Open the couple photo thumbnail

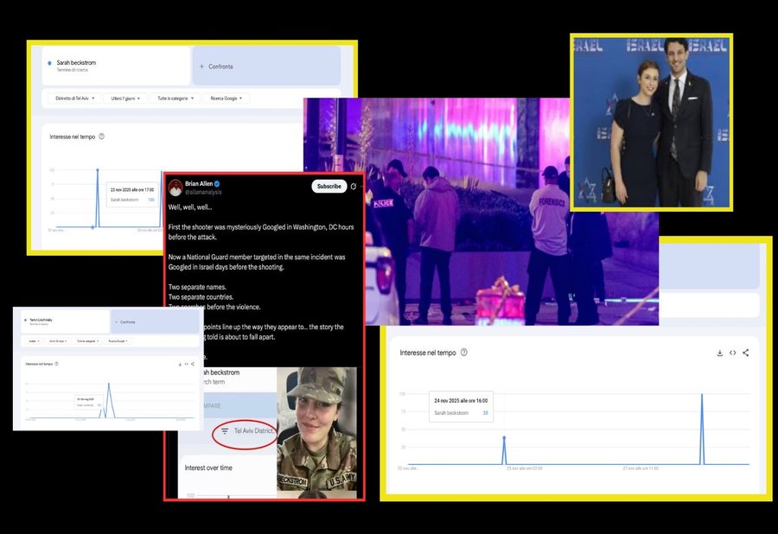tap(651, 122)
